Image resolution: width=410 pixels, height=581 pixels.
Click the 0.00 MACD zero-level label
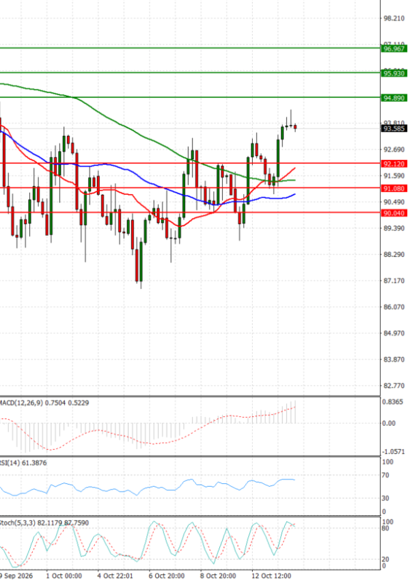pos(389,423)
